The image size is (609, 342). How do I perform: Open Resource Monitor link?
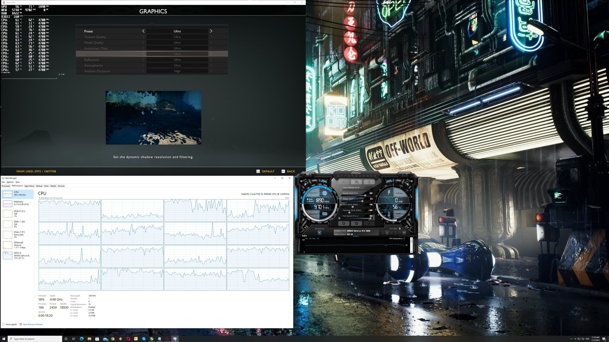tap(33, 324)
